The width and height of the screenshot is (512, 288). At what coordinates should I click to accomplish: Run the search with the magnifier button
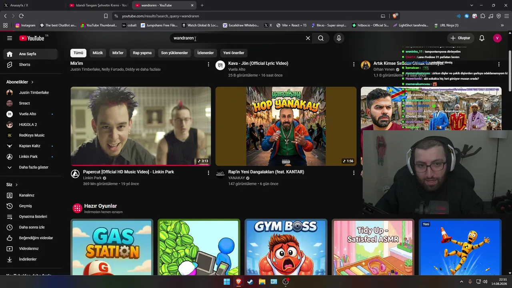321,38
